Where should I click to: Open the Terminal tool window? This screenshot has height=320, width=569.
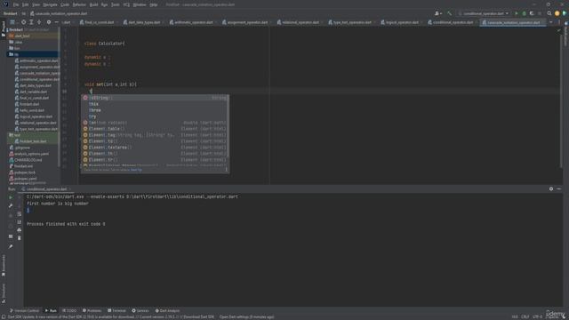pos(116,310)
